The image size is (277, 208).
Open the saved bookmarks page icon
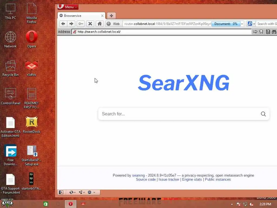pyautogui.click(x=268, y=32)
